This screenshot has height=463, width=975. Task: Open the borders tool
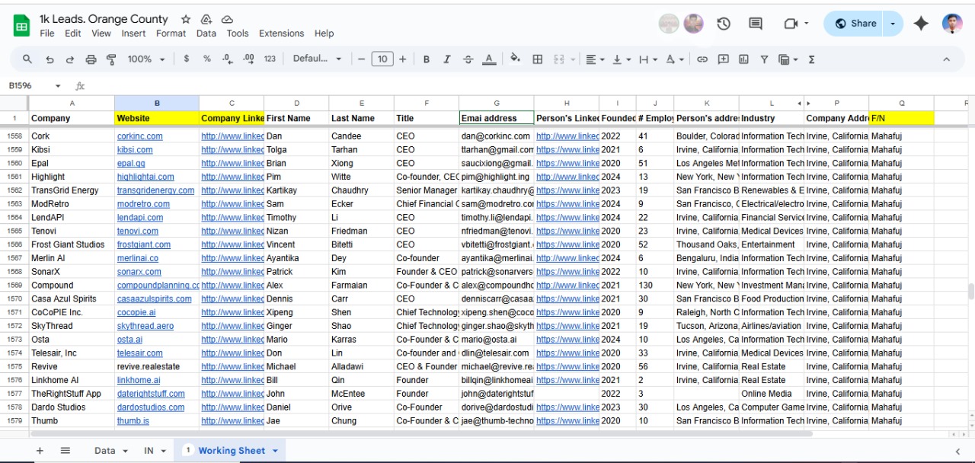tap(538, 59)
